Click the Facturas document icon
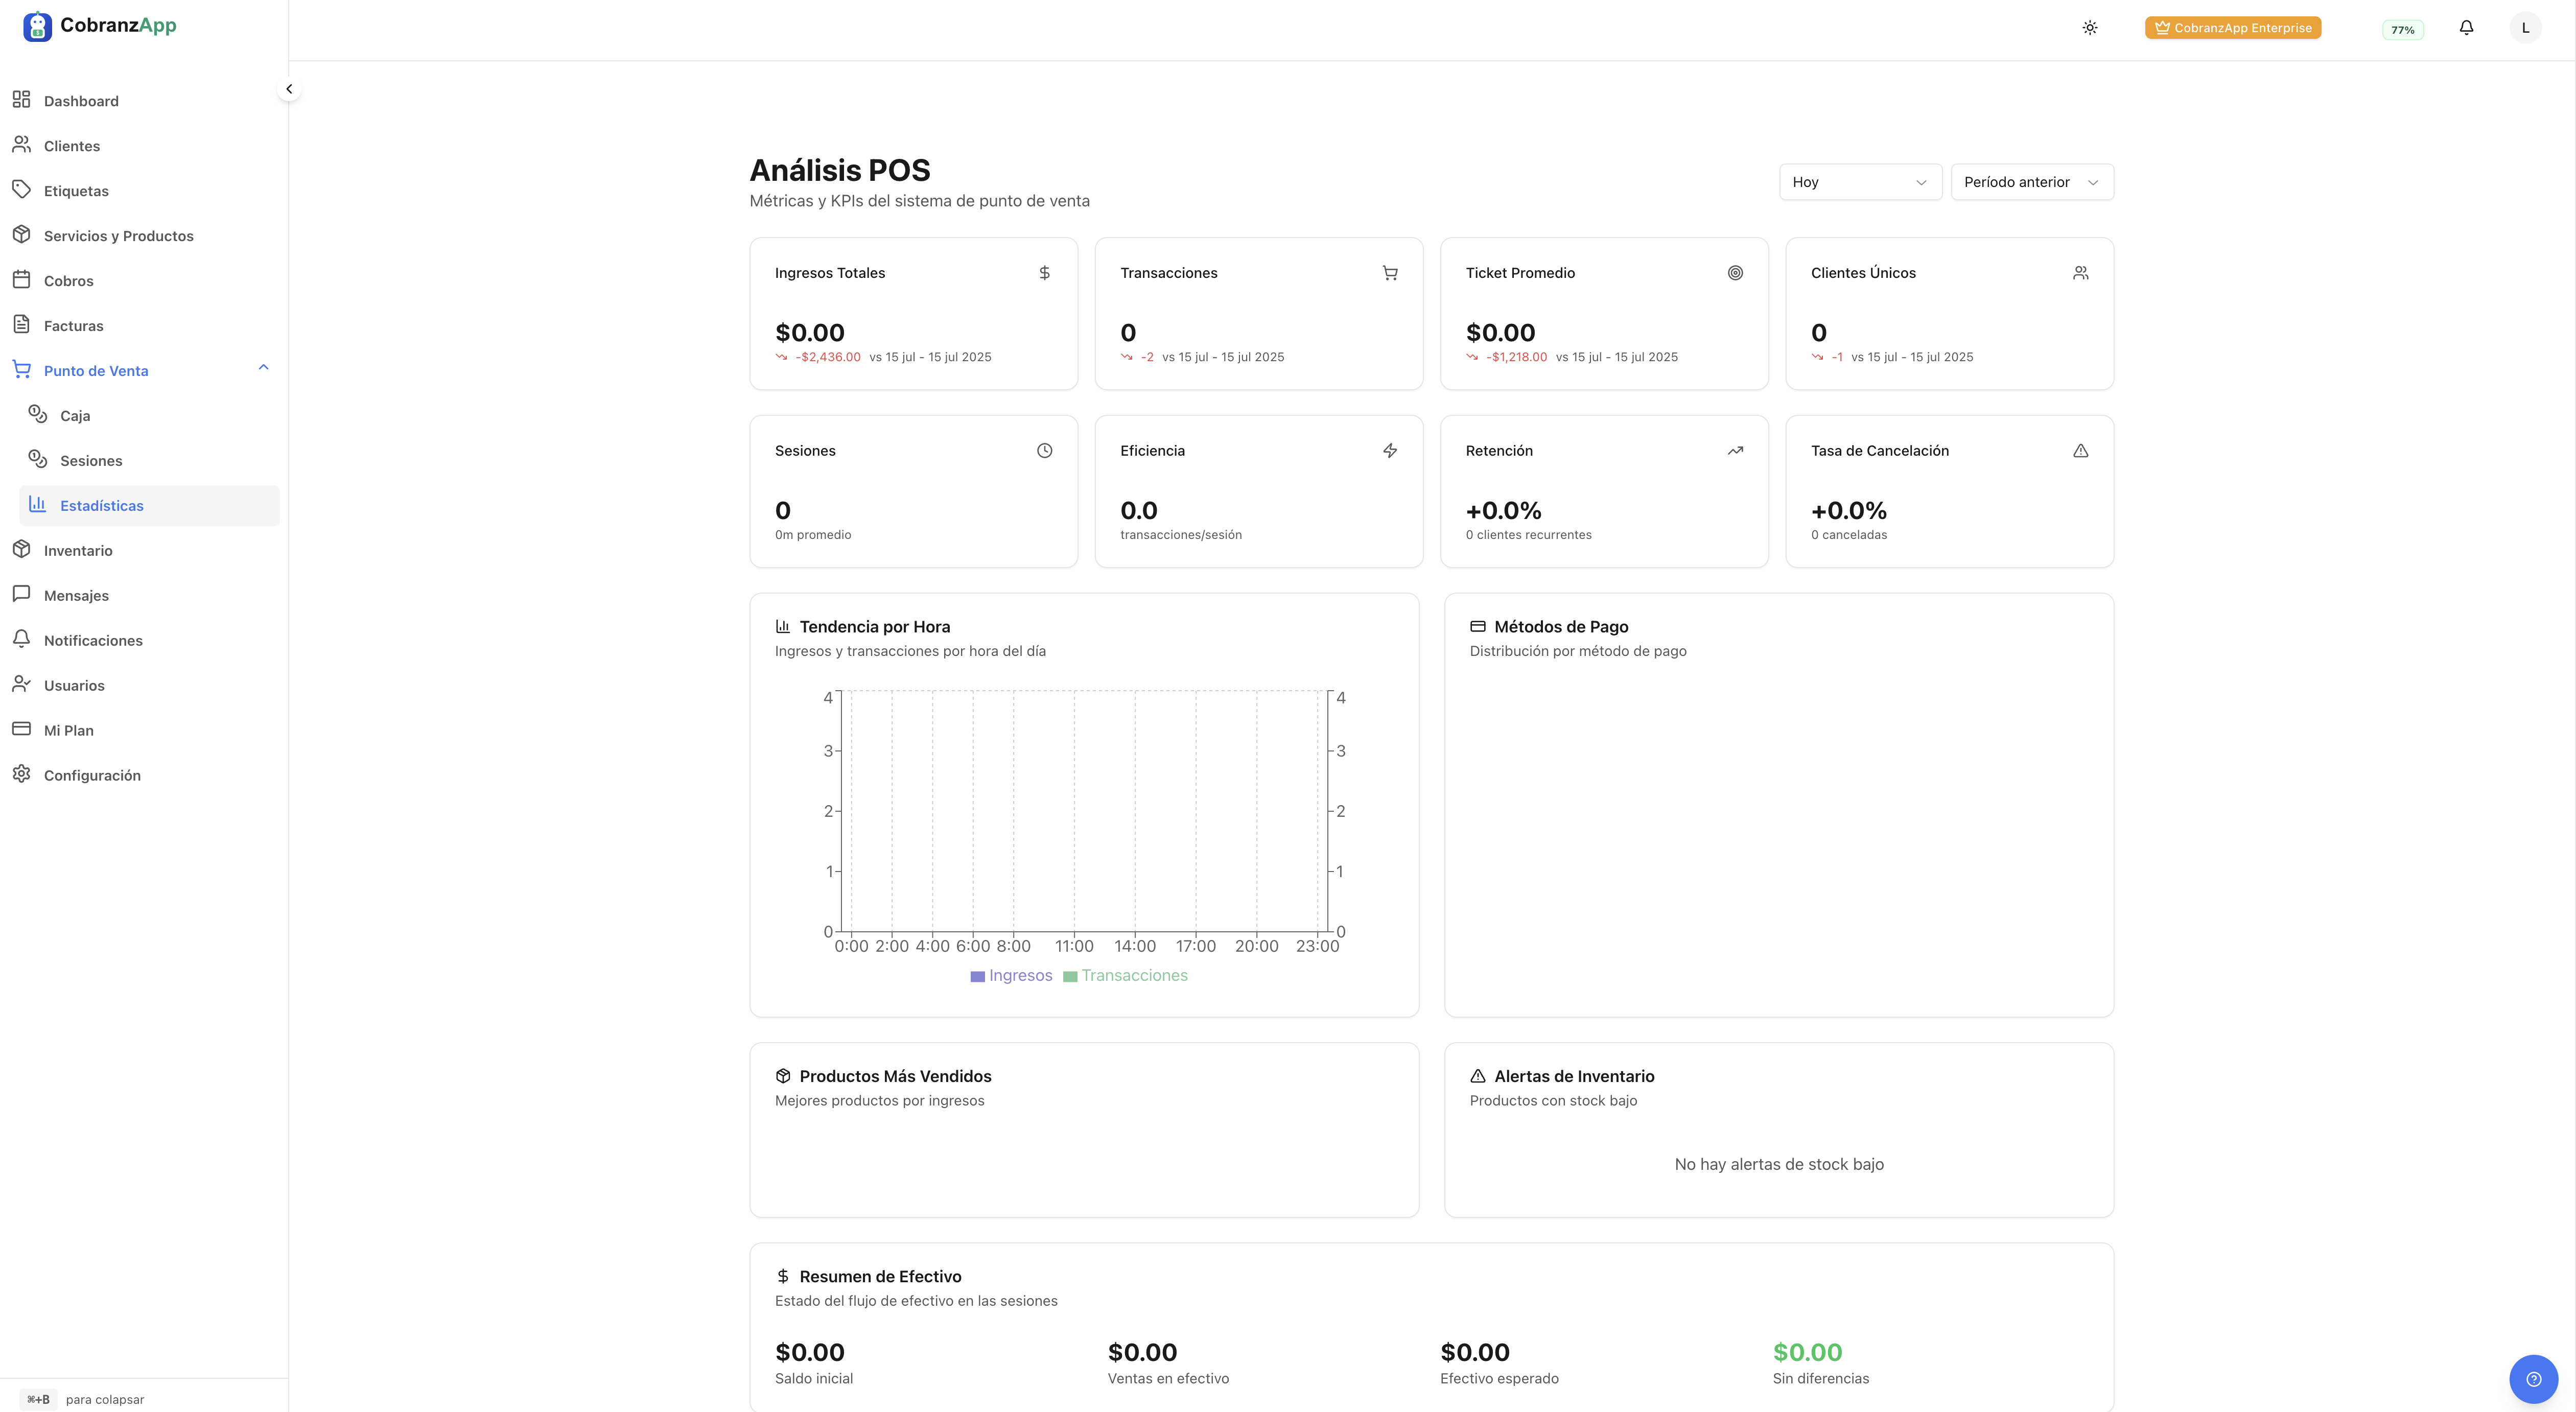This screenshot has height=1412, width=2576. pyautogui.click(x=21, y=325)
